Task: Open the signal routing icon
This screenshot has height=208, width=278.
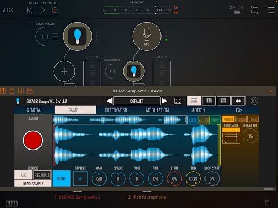Action: (x=255, y=10)
